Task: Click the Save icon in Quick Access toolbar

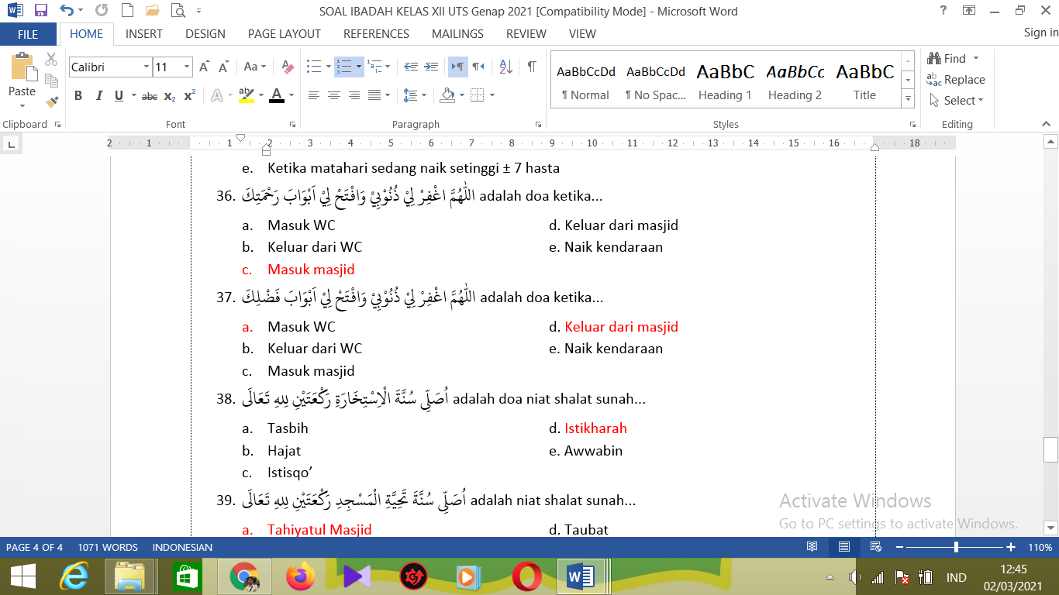Action: pos(41,11)
